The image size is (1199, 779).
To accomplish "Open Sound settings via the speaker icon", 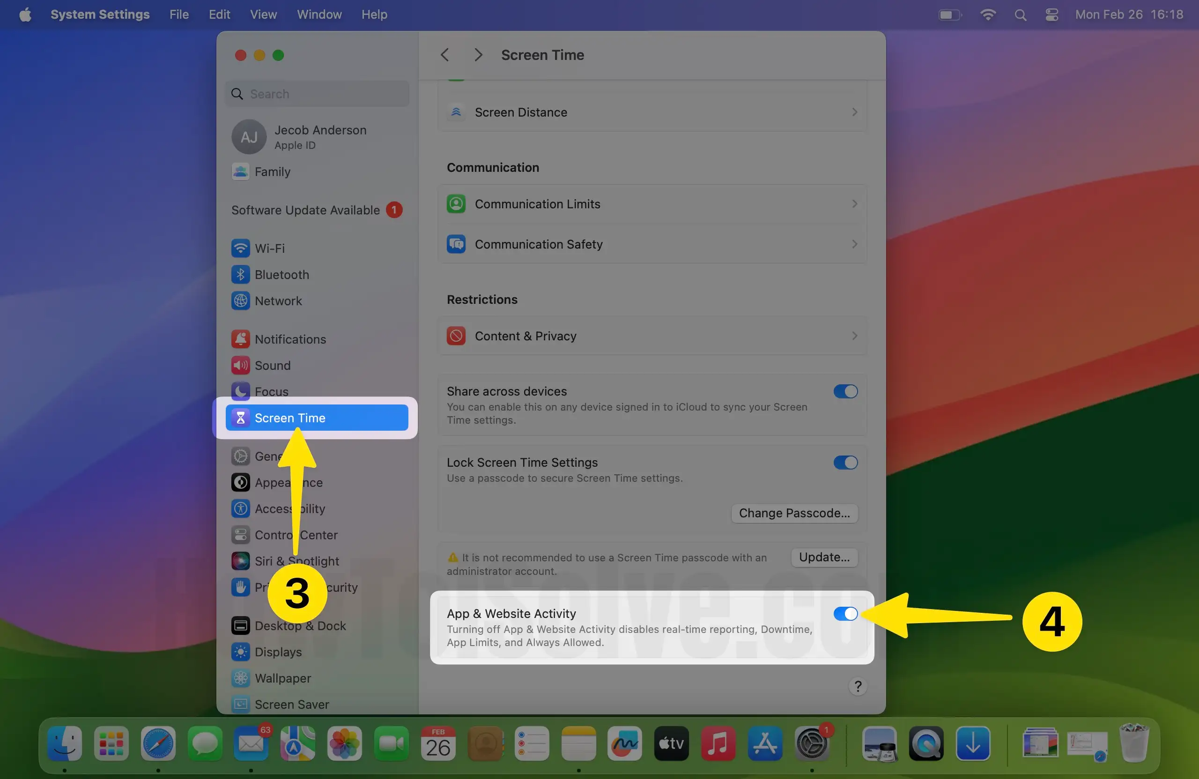I will click(241, 365).
